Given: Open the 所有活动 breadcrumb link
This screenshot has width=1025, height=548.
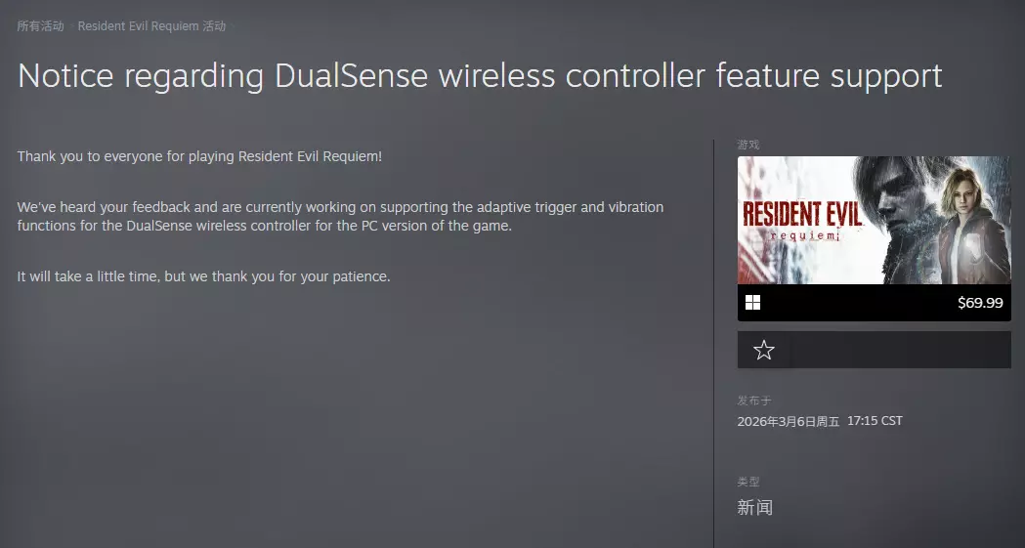Looking at the screenshot, I should pos(40,26).
